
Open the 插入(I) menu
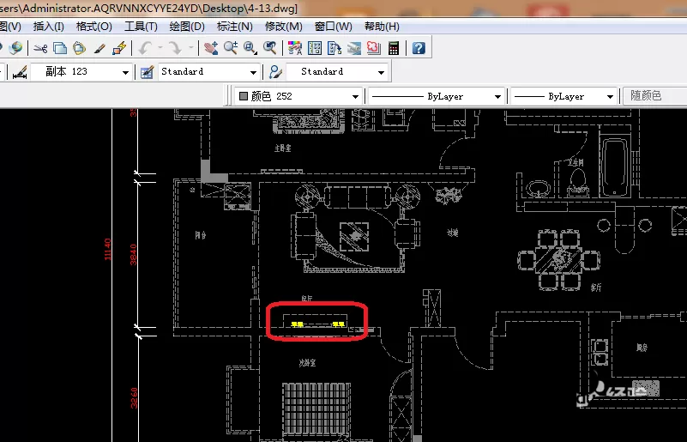49,27
